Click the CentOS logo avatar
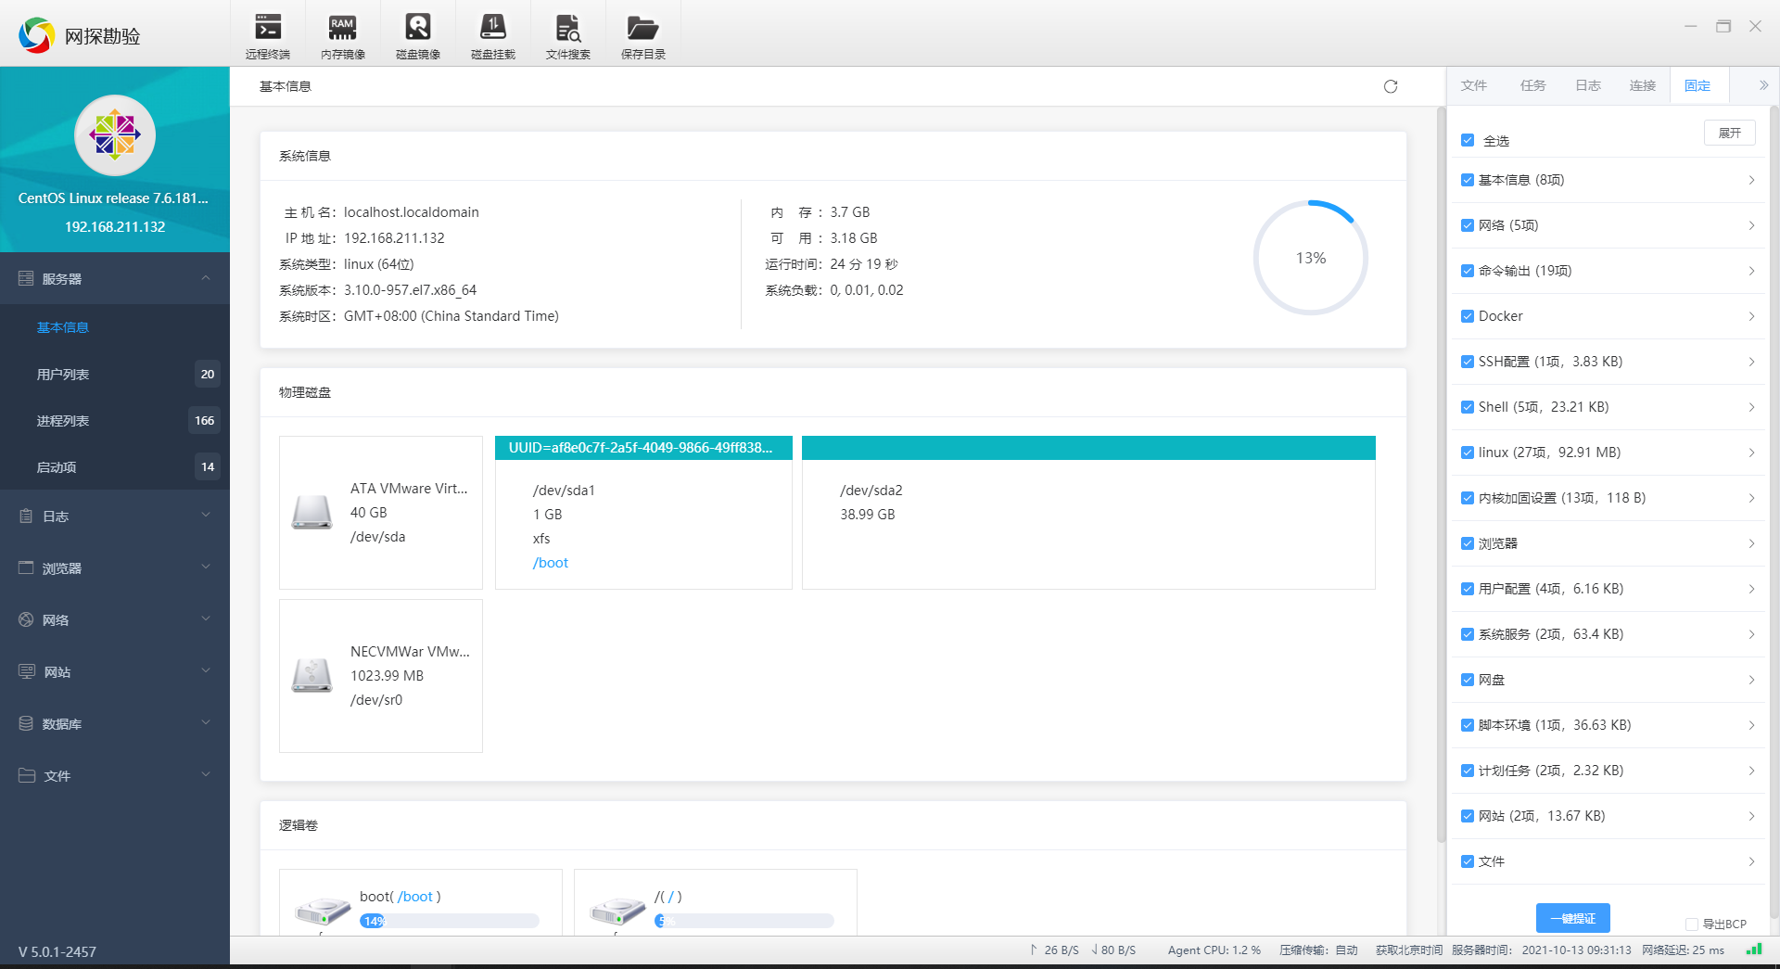This screenshot has width=1780, height=969. [115, 135]
